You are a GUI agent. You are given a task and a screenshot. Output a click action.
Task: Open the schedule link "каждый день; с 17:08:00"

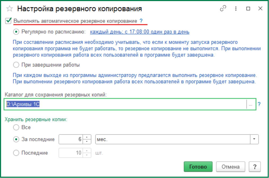(x=140, y=32)
